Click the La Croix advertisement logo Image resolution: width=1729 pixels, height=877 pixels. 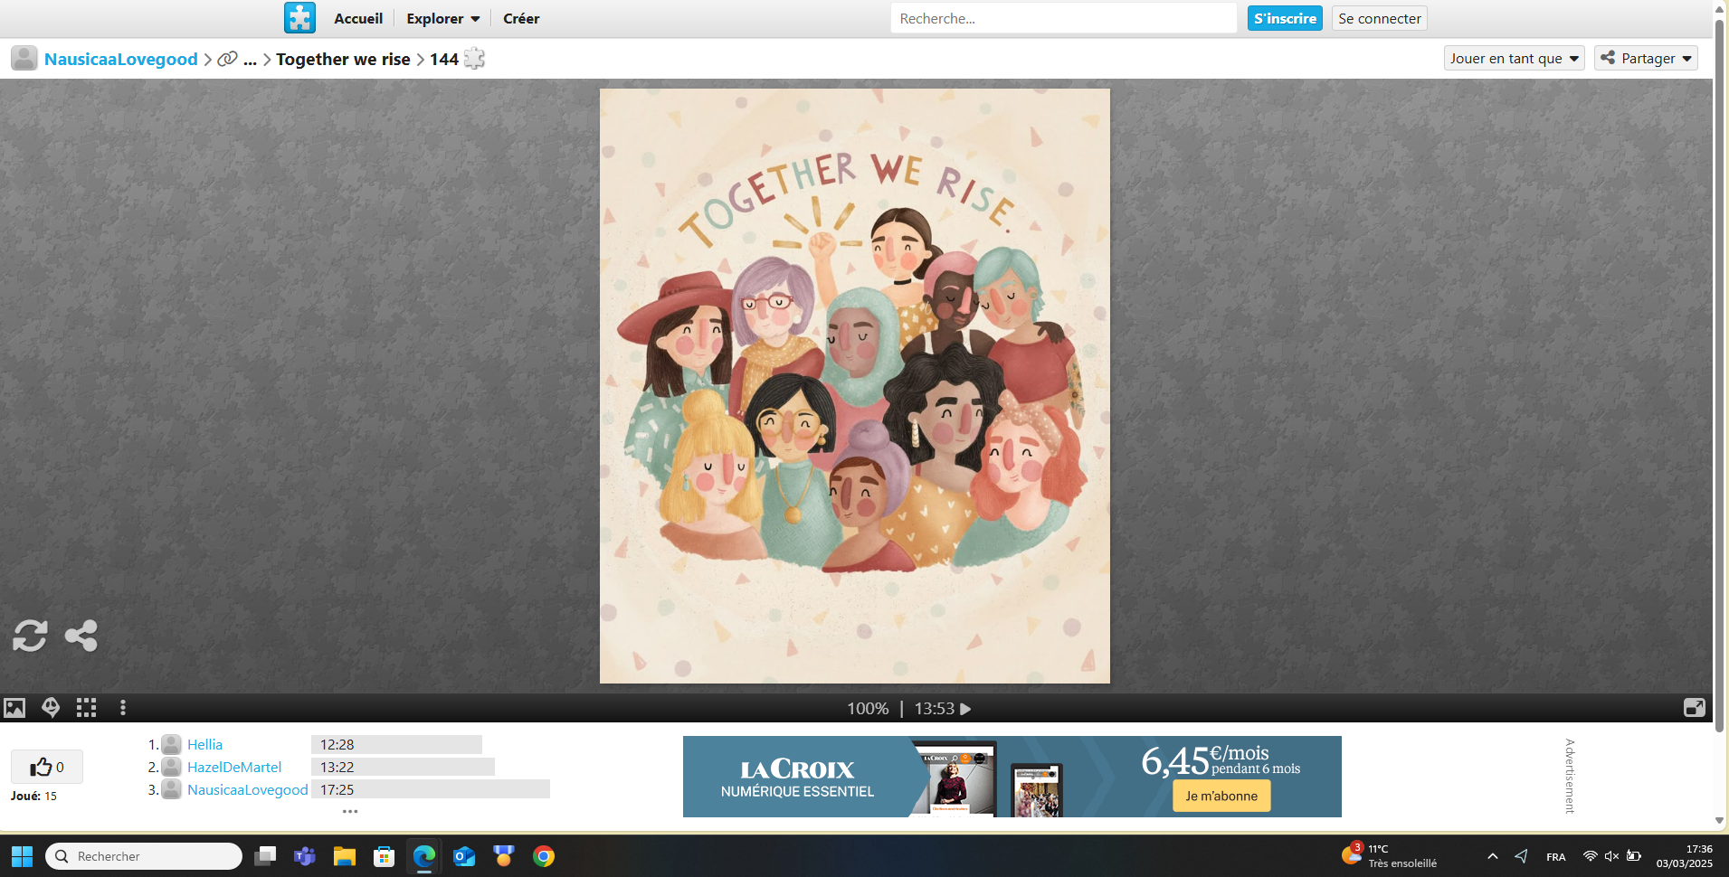pyautogui.click(x=797, y=769)
